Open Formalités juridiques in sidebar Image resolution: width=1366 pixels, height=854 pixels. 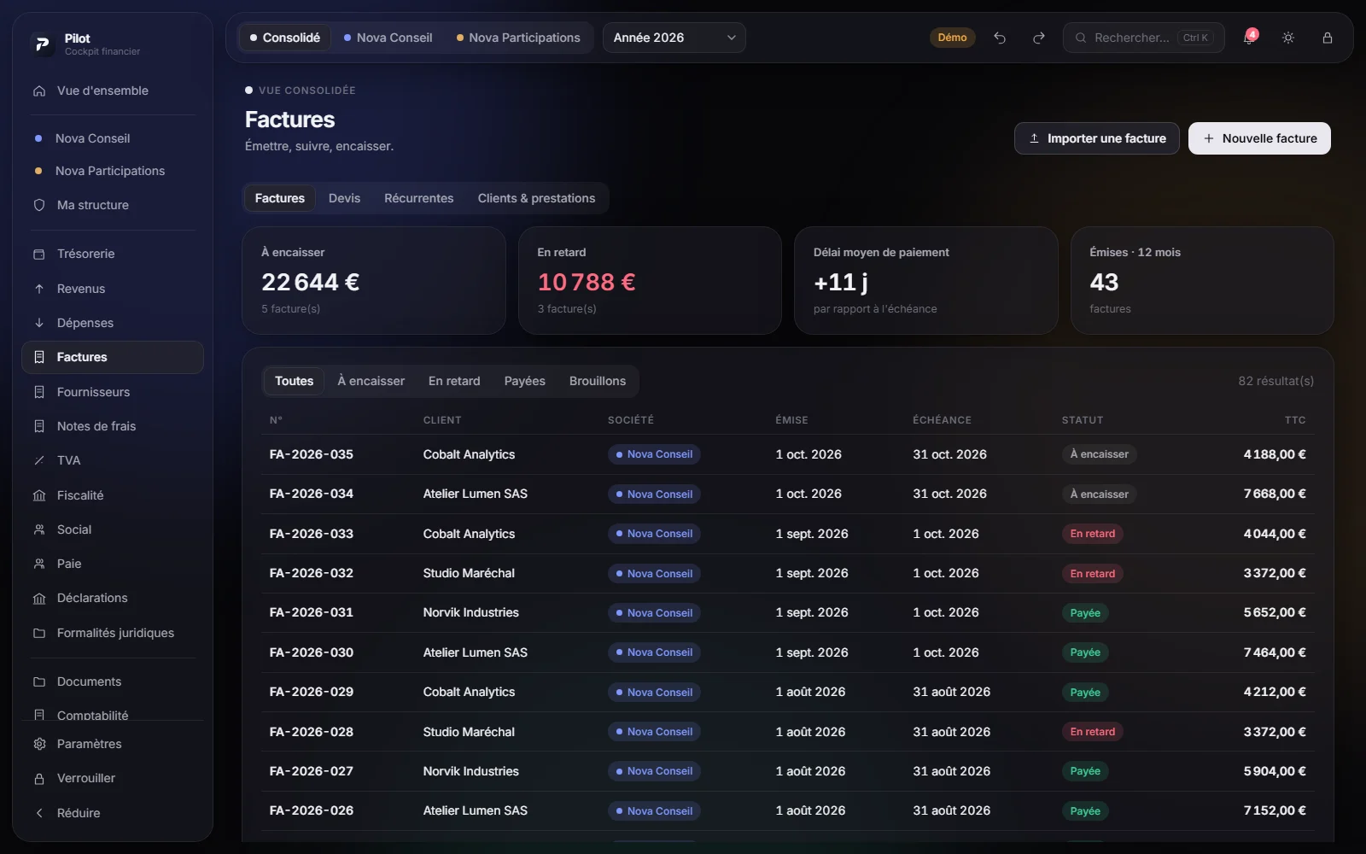(113, 633)
